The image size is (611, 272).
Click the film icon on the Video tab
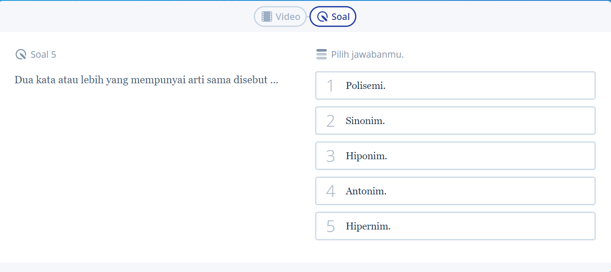click(x=266, y=16)
